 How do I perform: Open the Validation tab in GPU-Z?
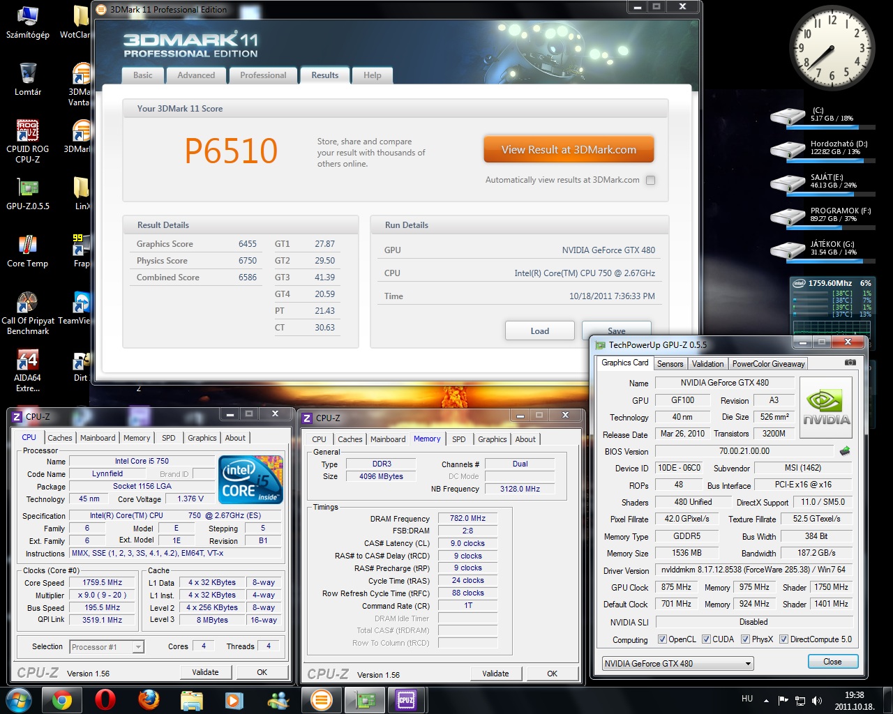(707, 363)
